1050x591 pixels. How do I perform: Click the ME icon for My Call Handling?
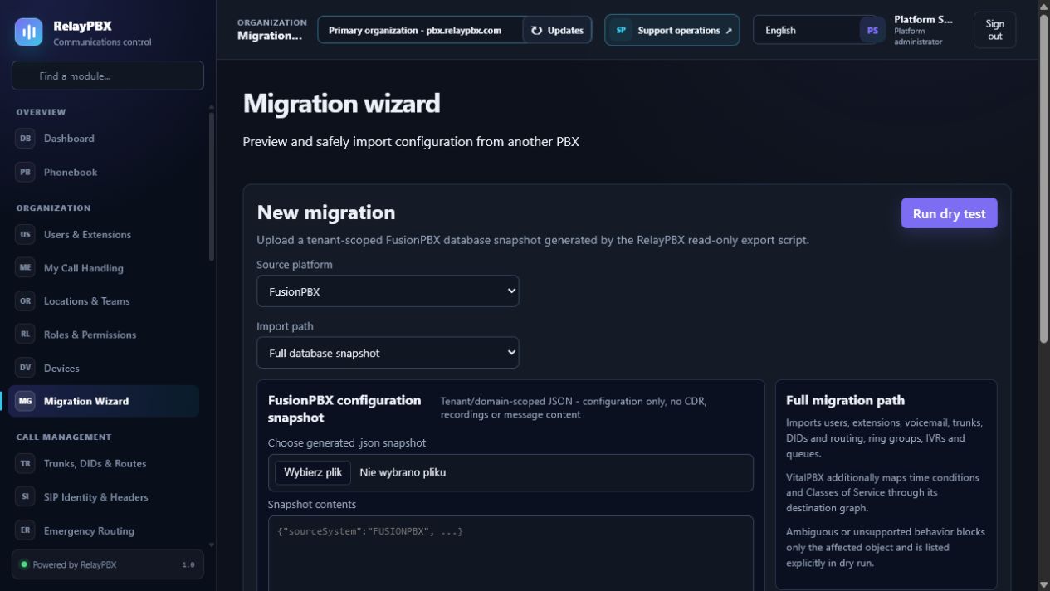click(25, 268)
